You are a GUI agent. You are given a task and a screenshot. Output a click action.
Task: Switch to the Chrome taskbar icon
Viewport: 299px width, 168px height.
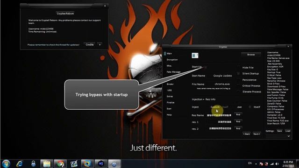[60, 164]
